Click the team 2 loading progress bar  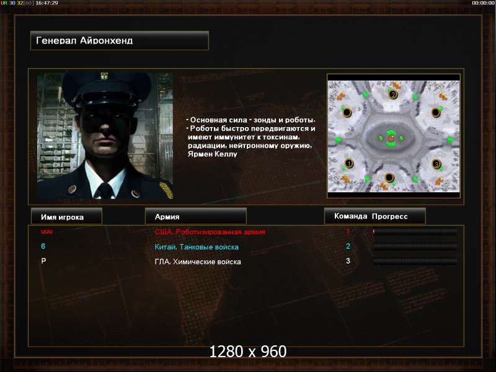coord(415,246)
